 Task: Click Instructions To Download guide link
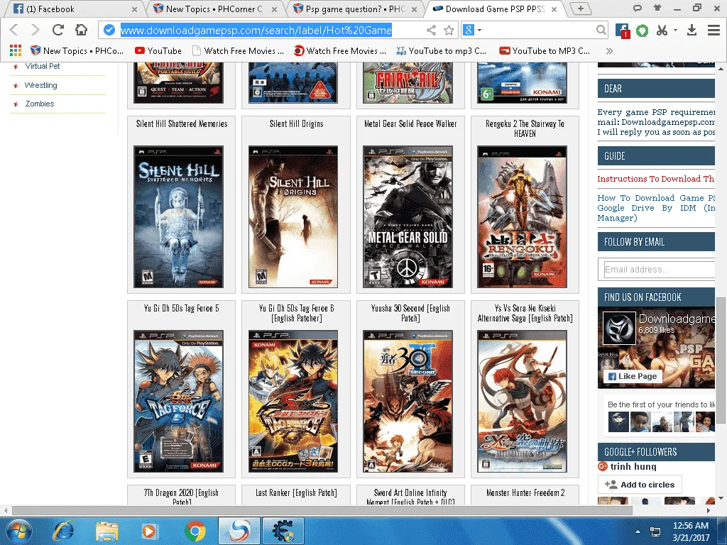tap(655, 179)
